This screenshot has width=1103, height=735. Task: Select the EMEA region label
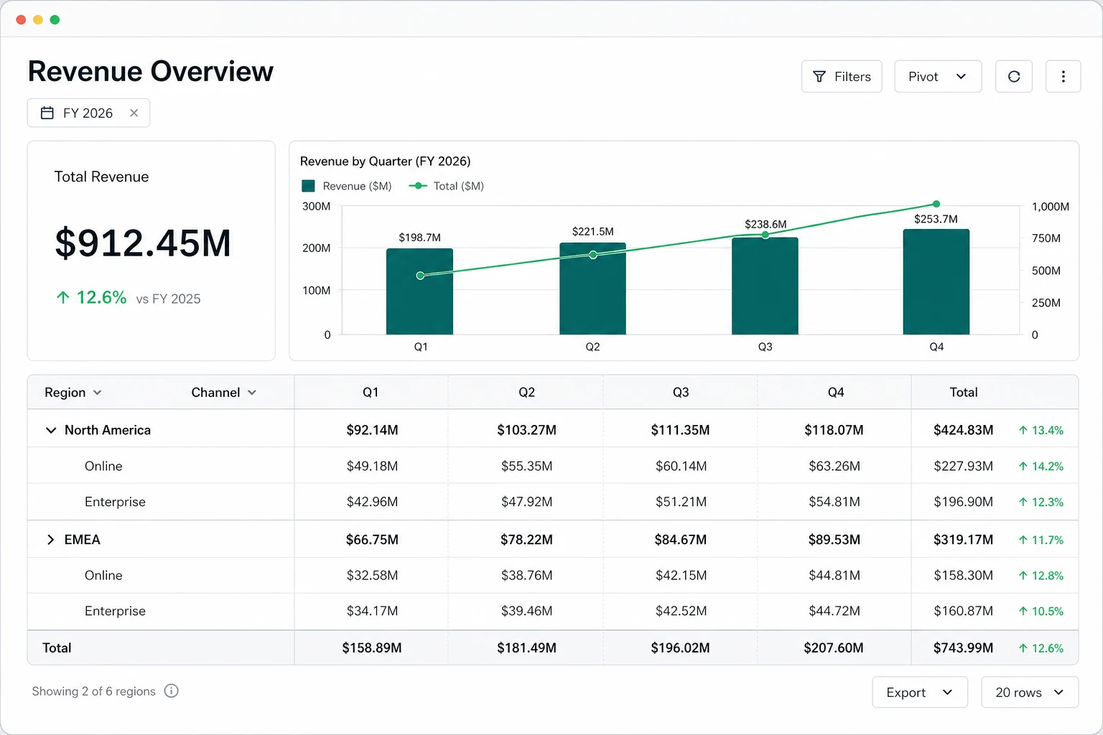(82, 540)
